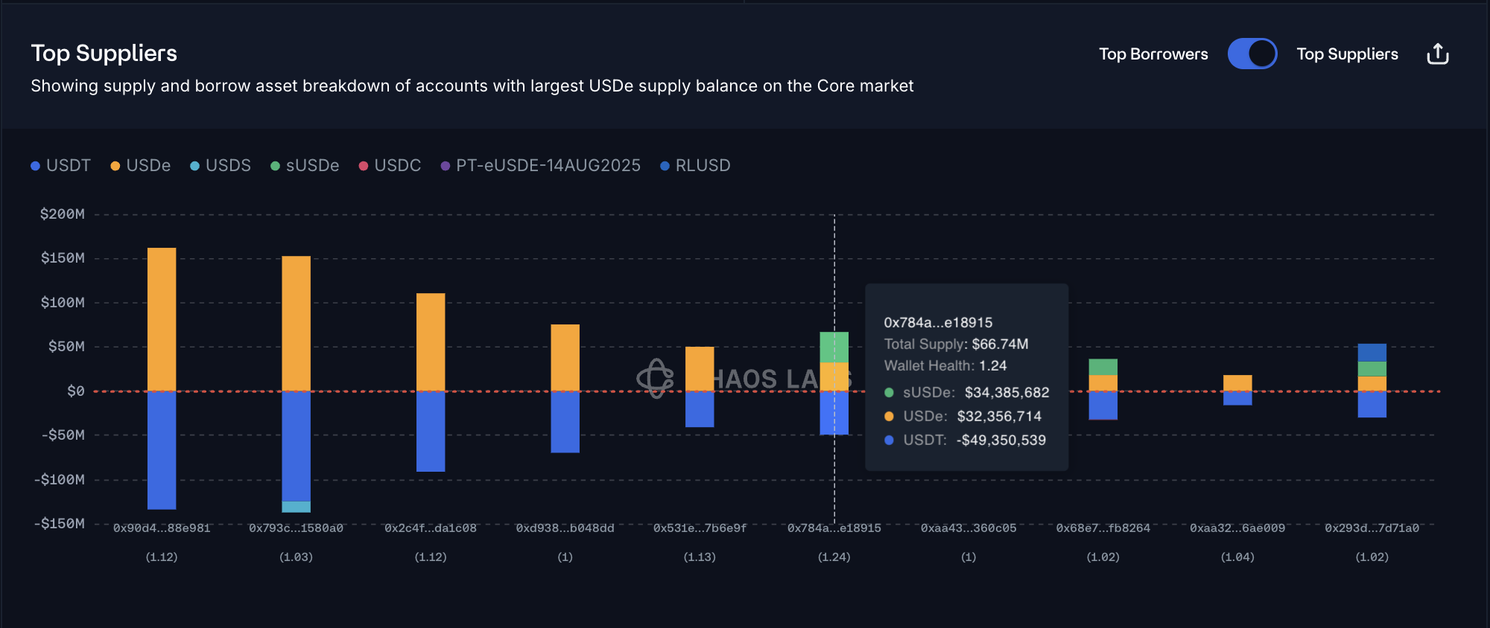The image size is (1490, 628).
Task: Click the share/export icon
Action: [1437, 54]
